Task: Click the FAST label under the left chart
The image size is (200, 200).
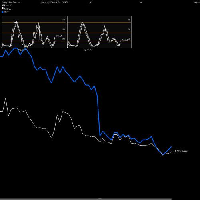Action: [21, 50]
